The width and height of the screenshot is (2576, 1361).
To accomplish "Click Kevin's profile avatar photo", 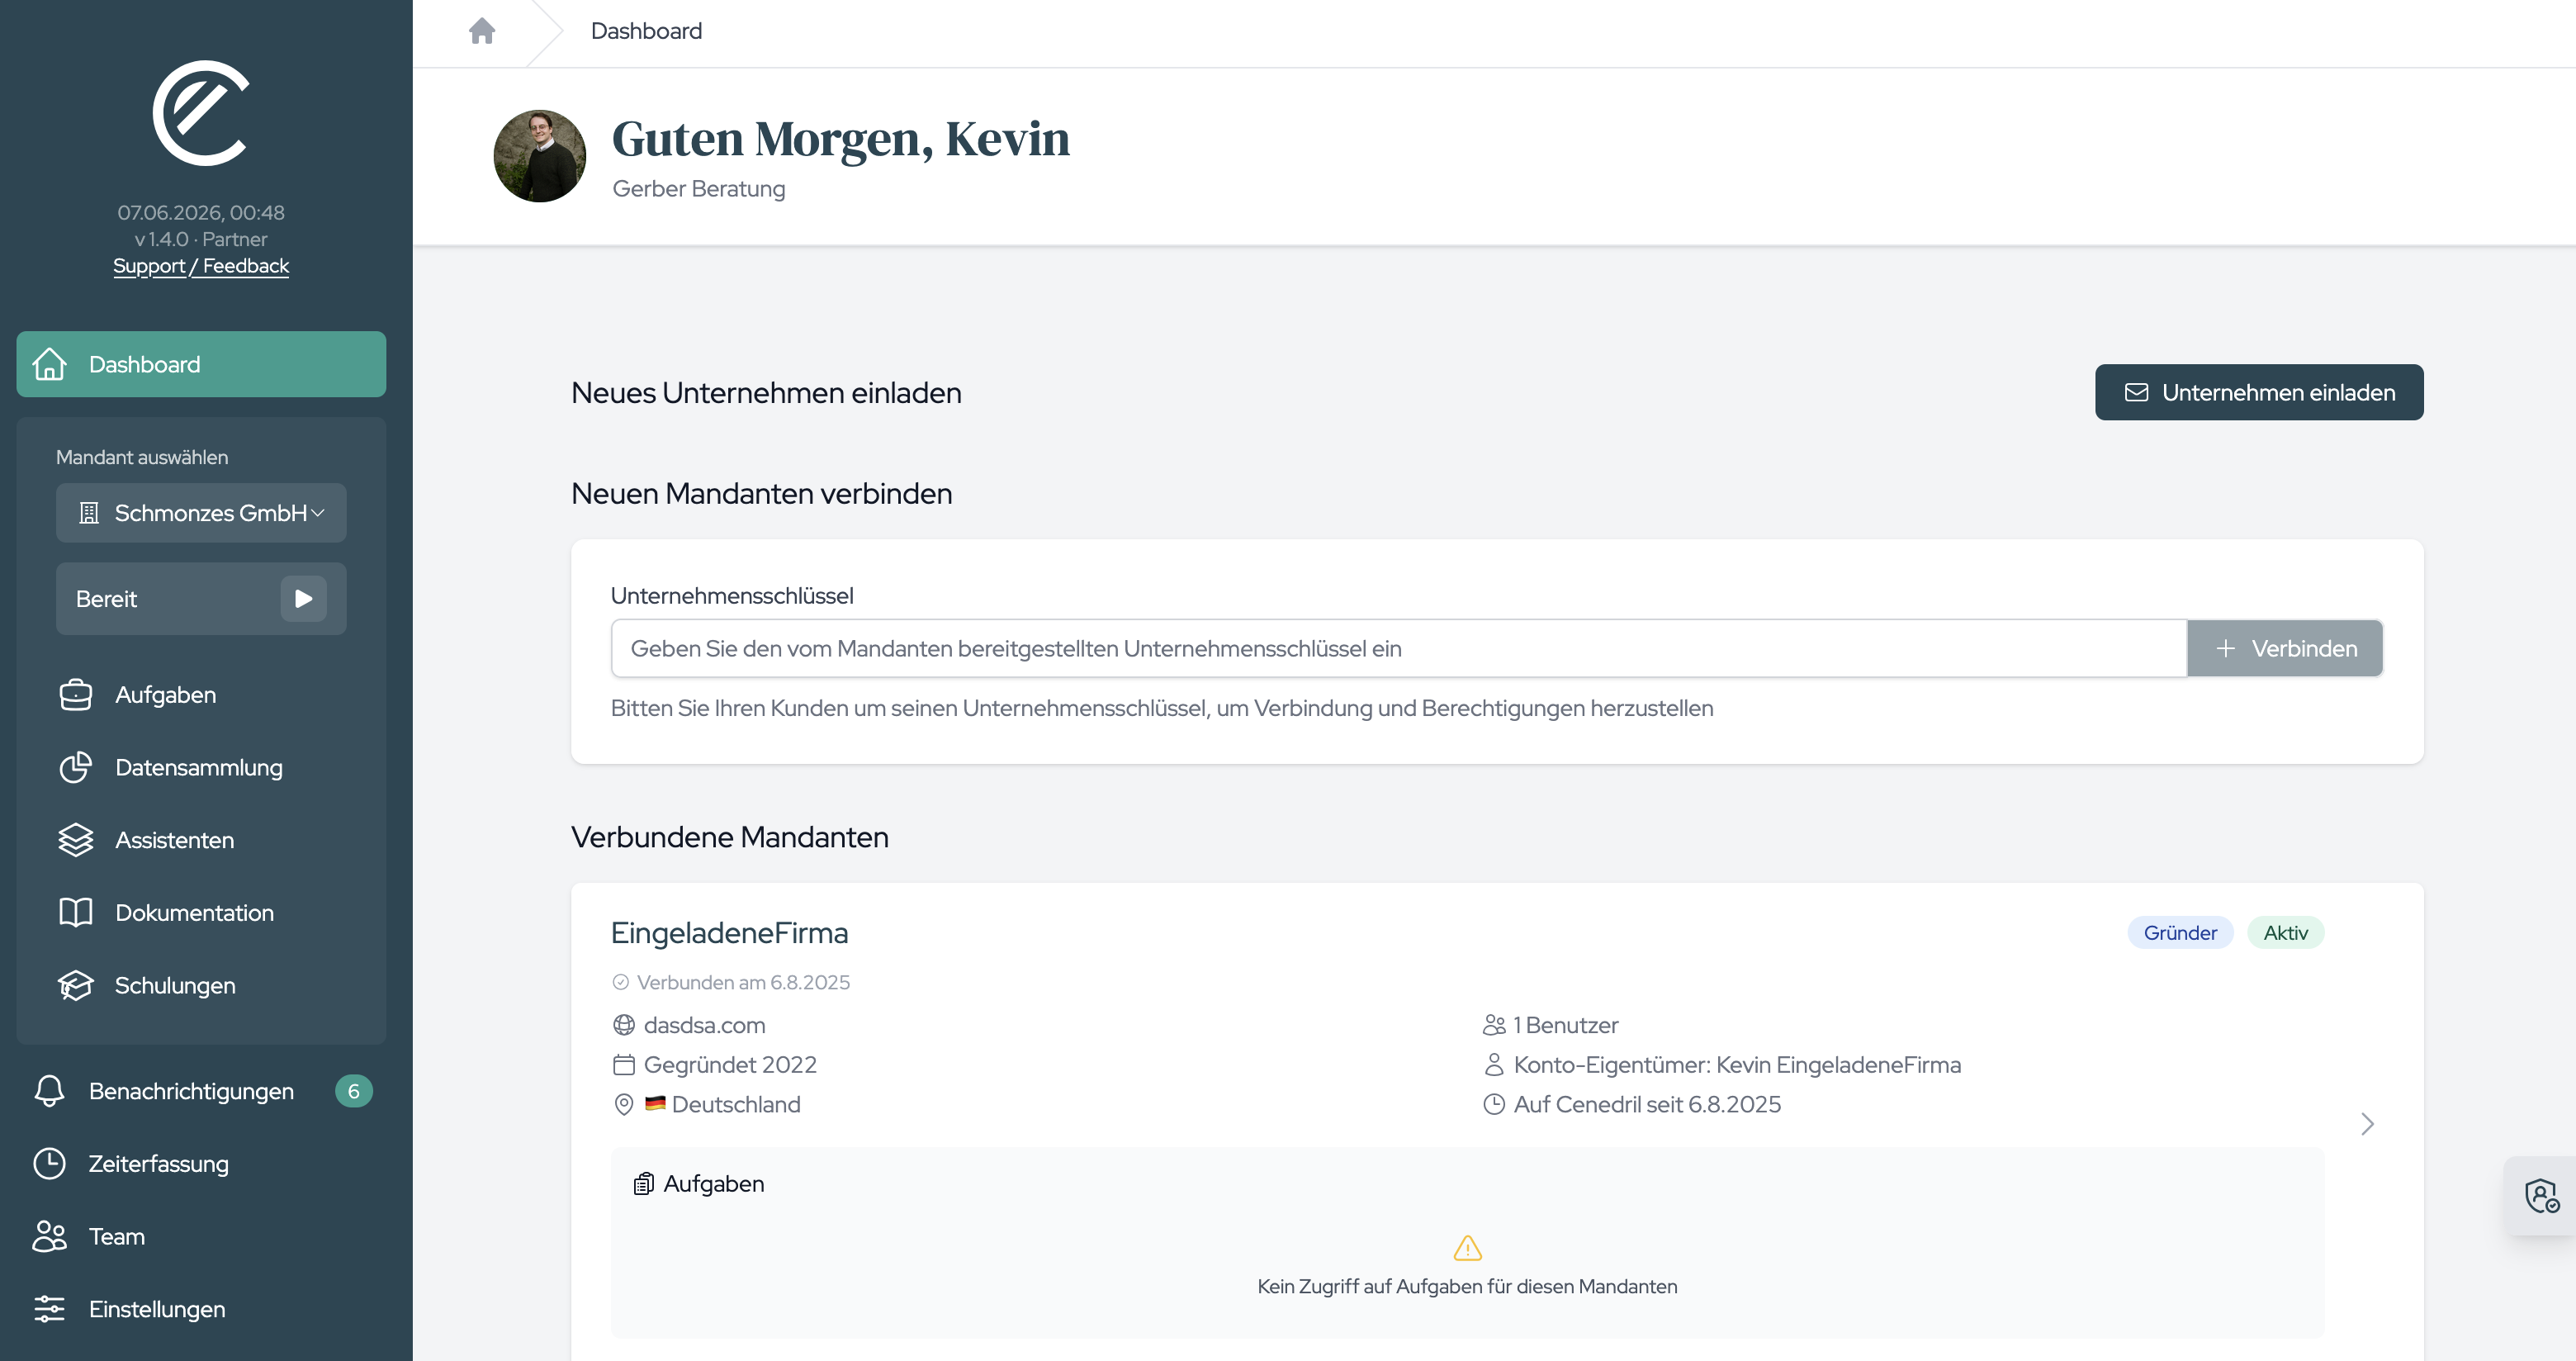I will [540, 156].
